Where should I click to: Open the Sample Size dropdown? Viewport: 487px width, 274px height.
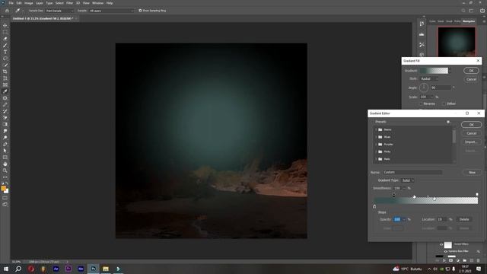[59, 11]
